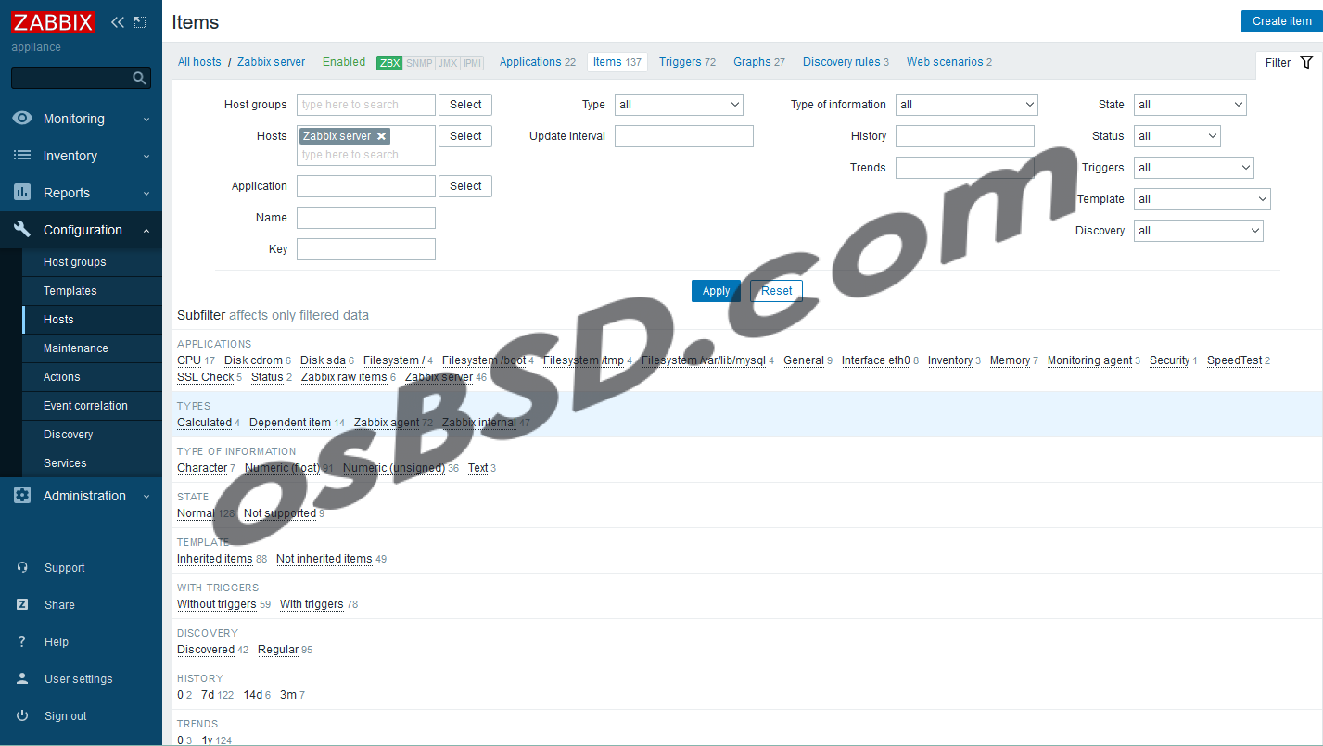
Task: Click the Zabbix logo
Action: click(x=53, y=22)
